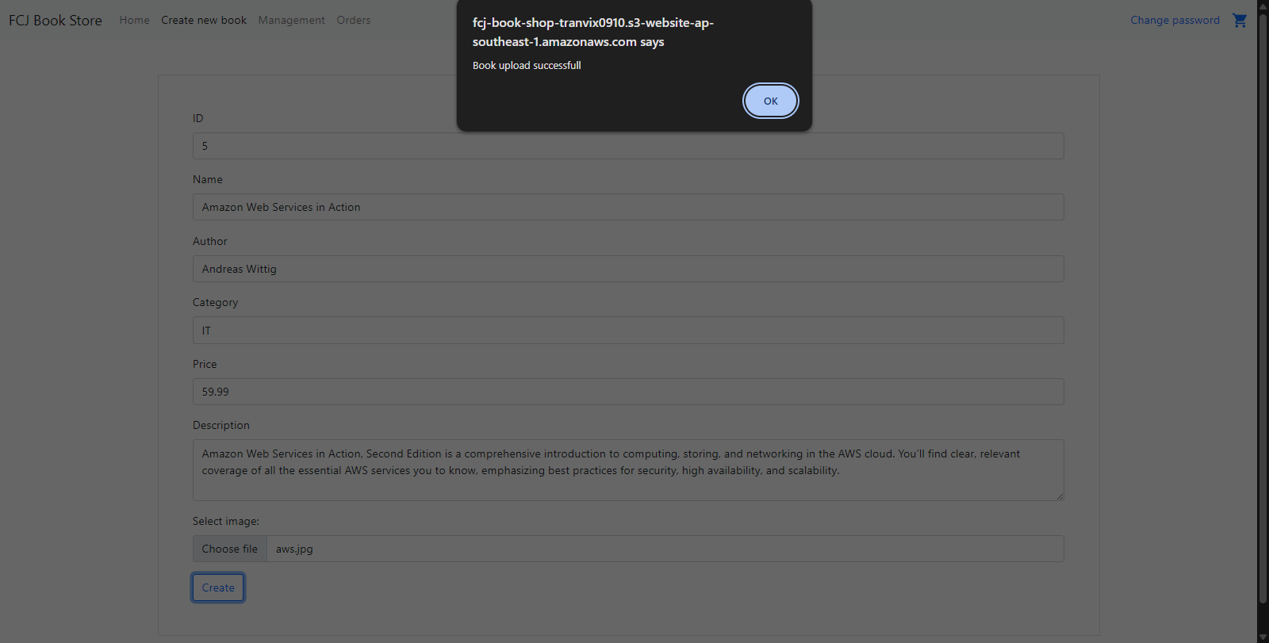Click the Category input field
1269x643 pixels.
[628, 331]
